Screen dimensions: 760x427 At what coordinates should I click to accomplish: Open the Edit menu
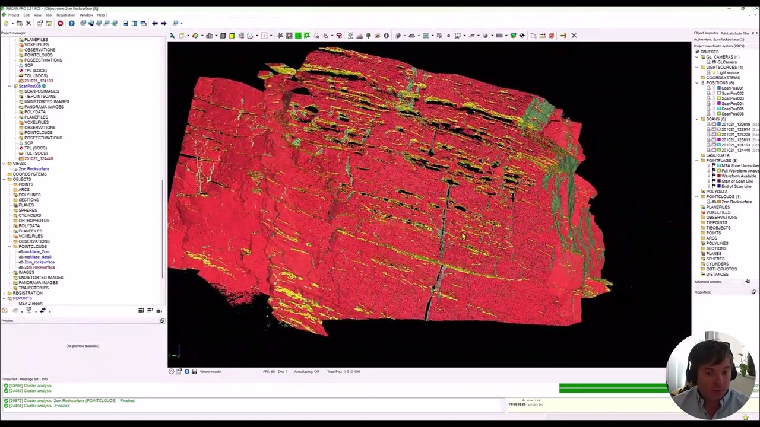tap(26, 15)
